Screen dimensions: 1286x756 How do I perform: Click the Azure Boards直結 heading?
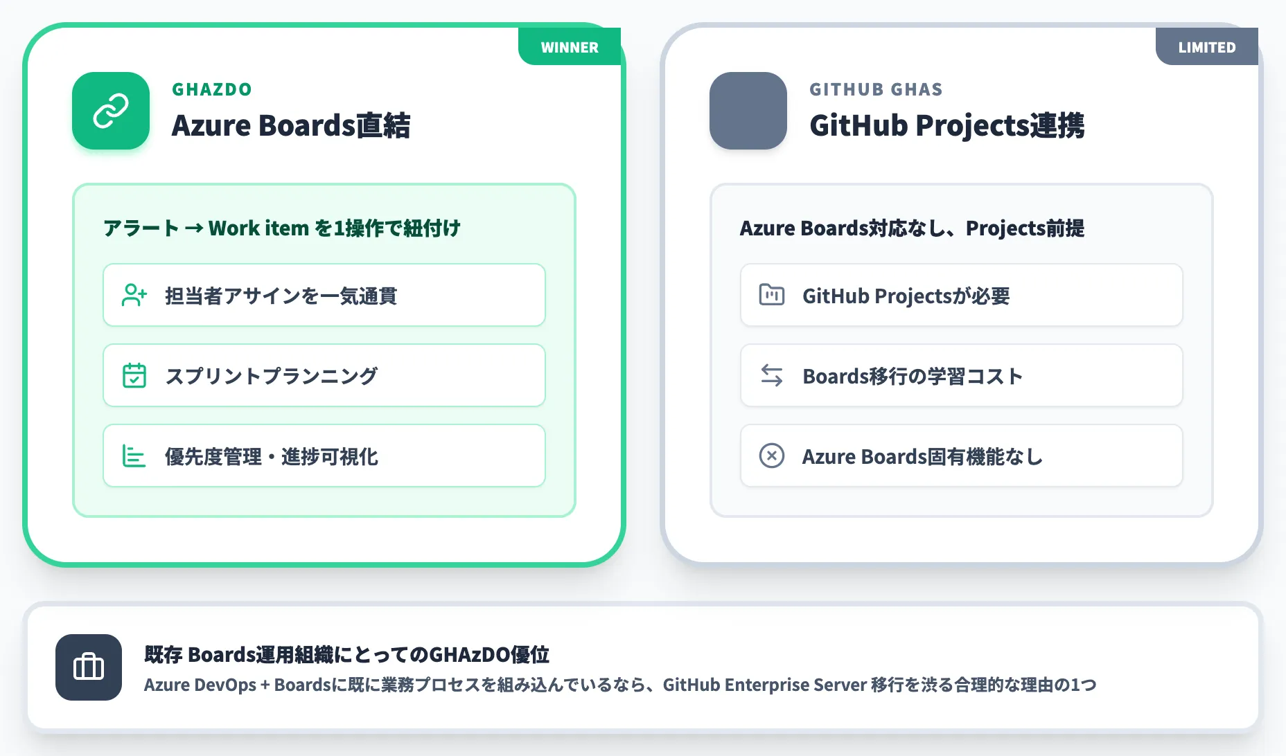[x=291, y=126]
